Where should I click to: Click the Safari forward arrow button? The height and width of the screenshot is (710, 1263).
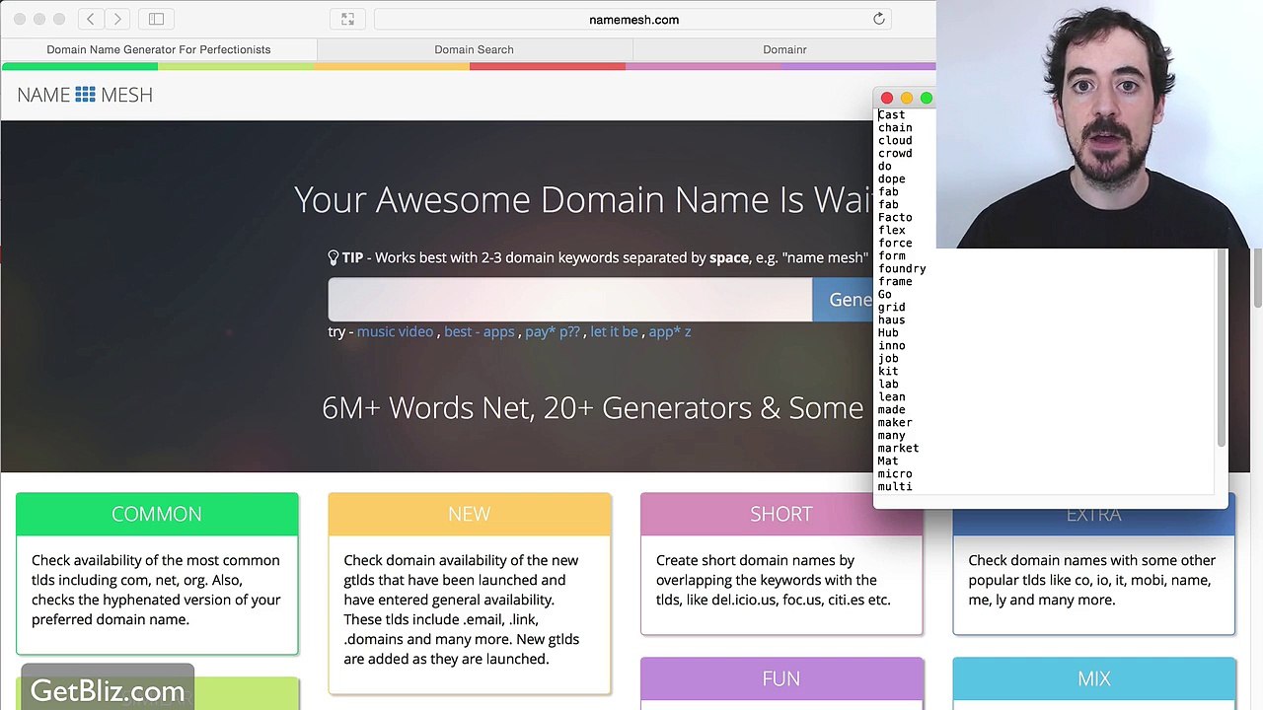tap(117, 19)
